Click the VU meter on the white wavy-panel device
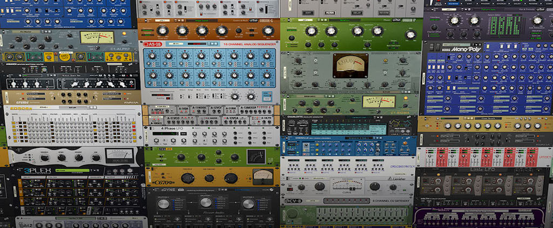This screenshot has width=553, height=228. click(x=119, y=155)
